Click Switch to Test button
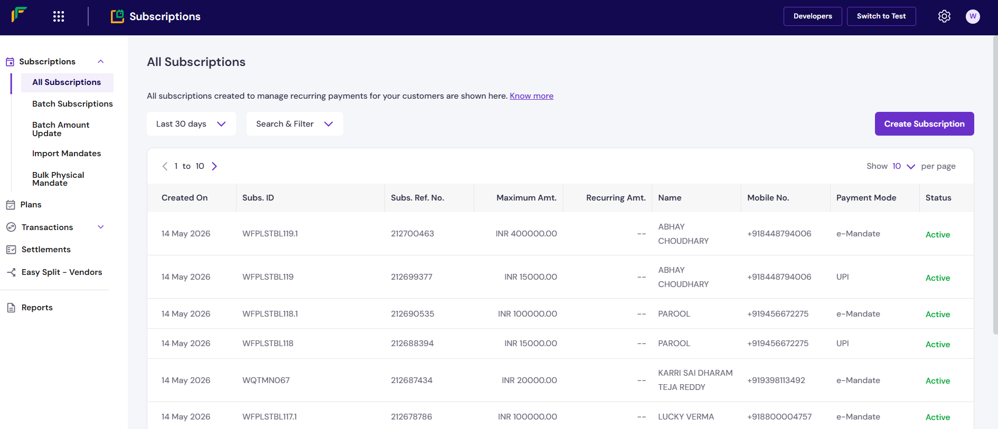The image size is (998, 429). coord(881,16)
